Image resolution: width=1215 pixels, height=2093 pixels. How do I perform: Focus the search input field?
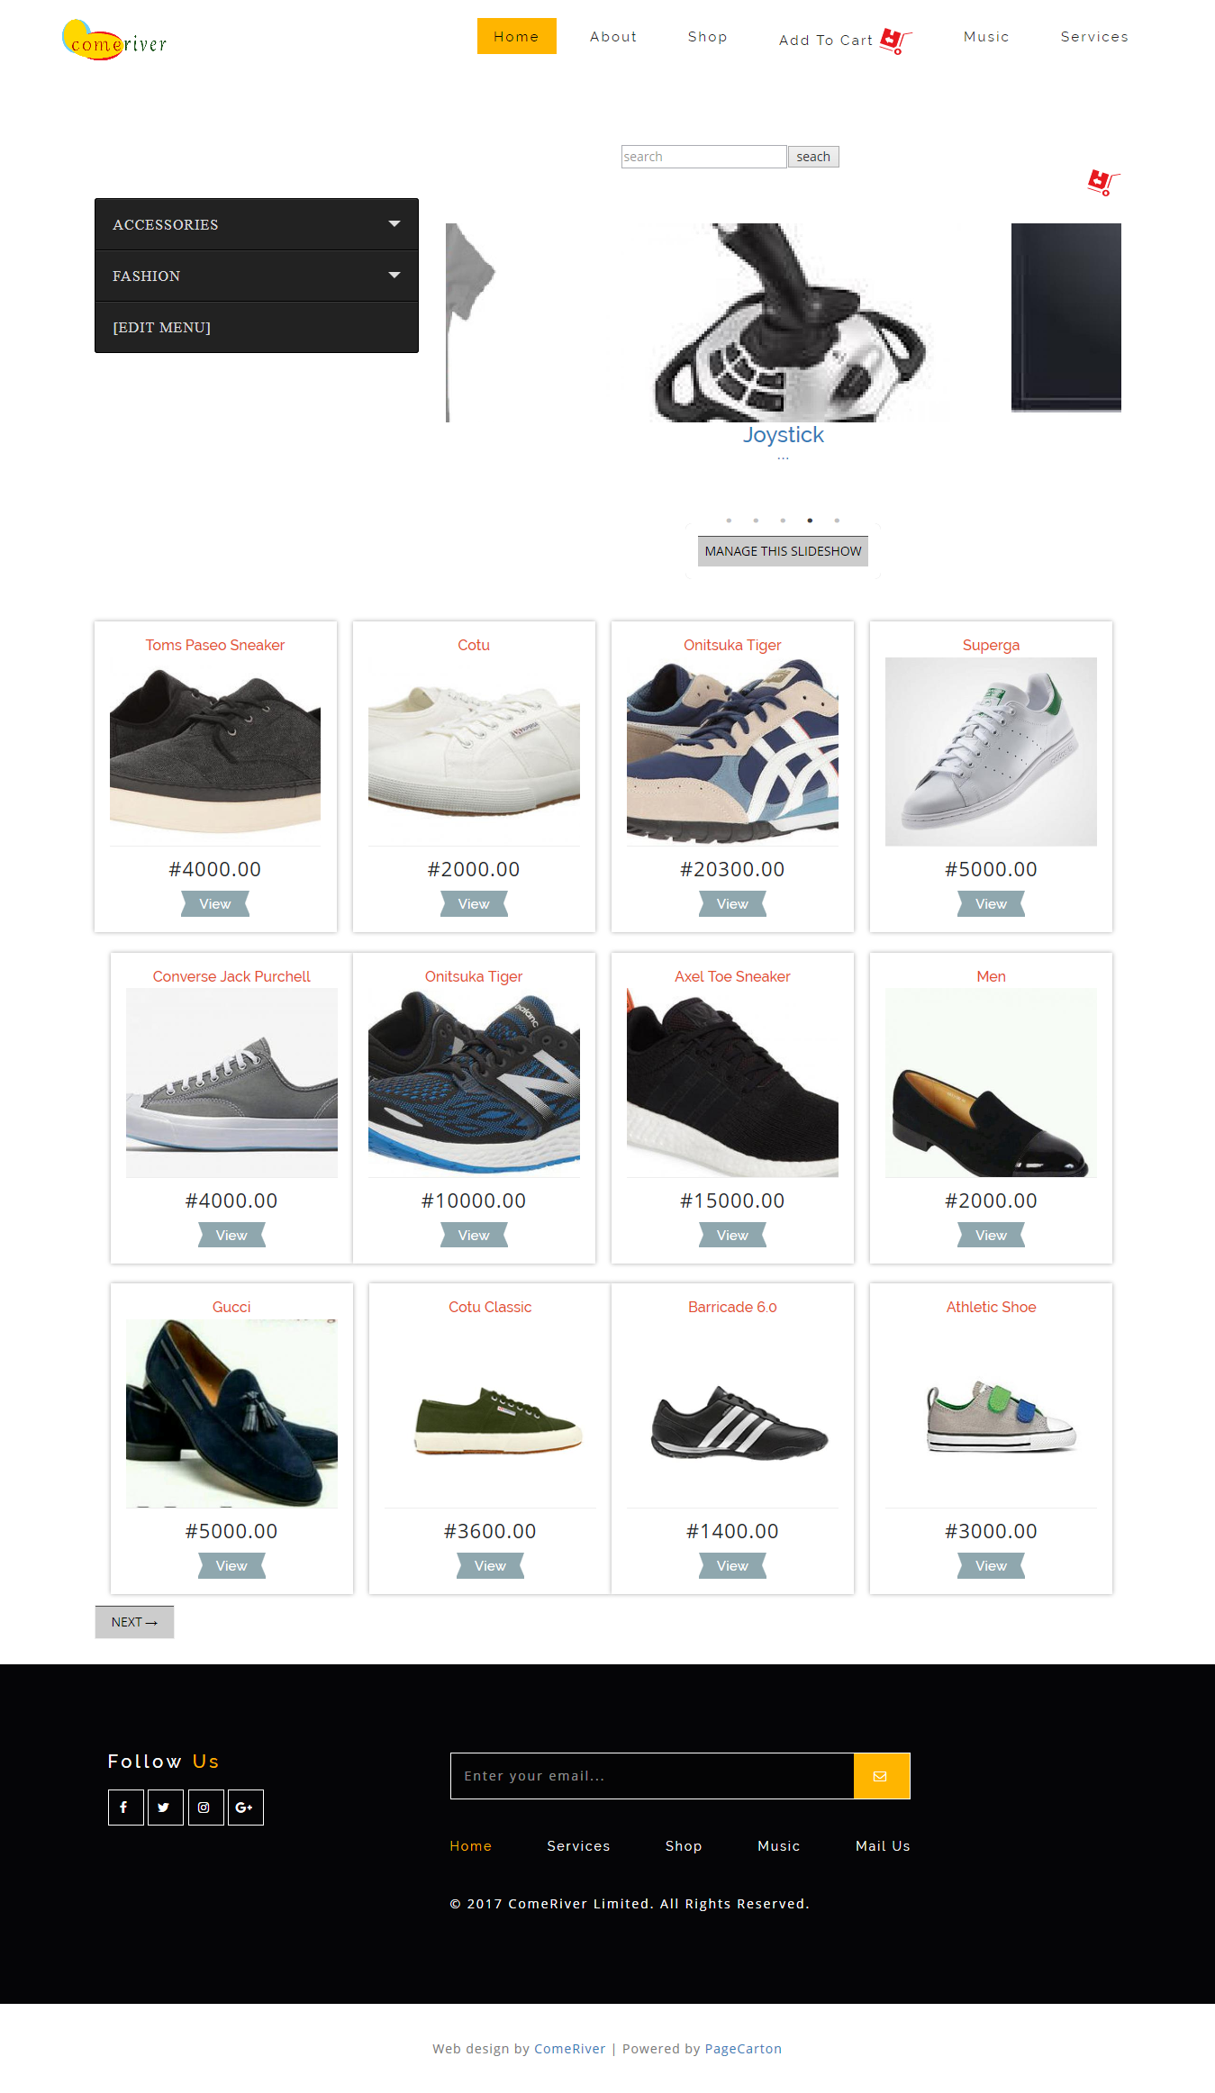[703, 157]
